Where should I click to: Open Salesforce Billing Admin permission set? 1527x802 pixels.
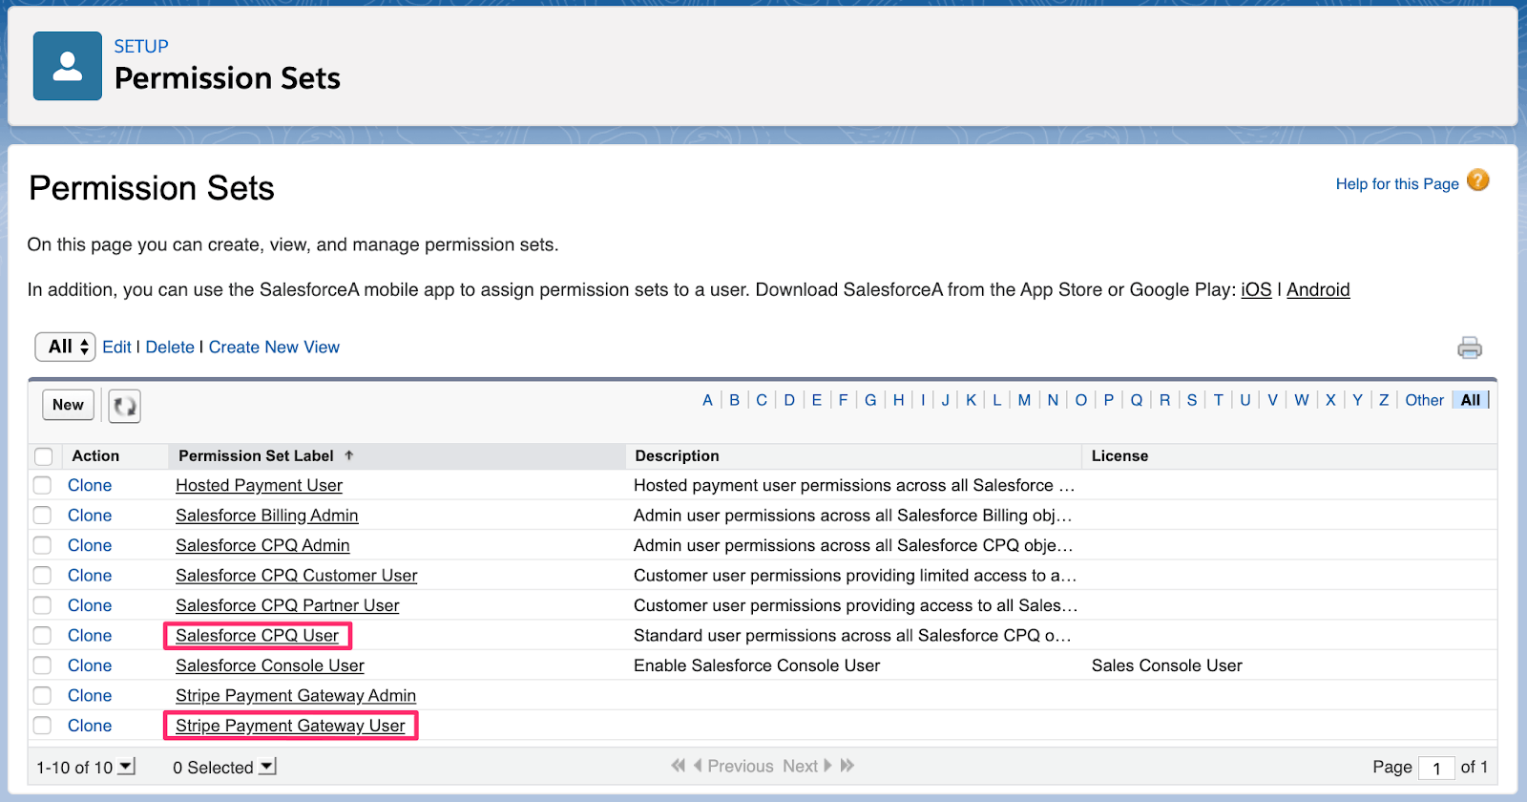click(266, 516)
